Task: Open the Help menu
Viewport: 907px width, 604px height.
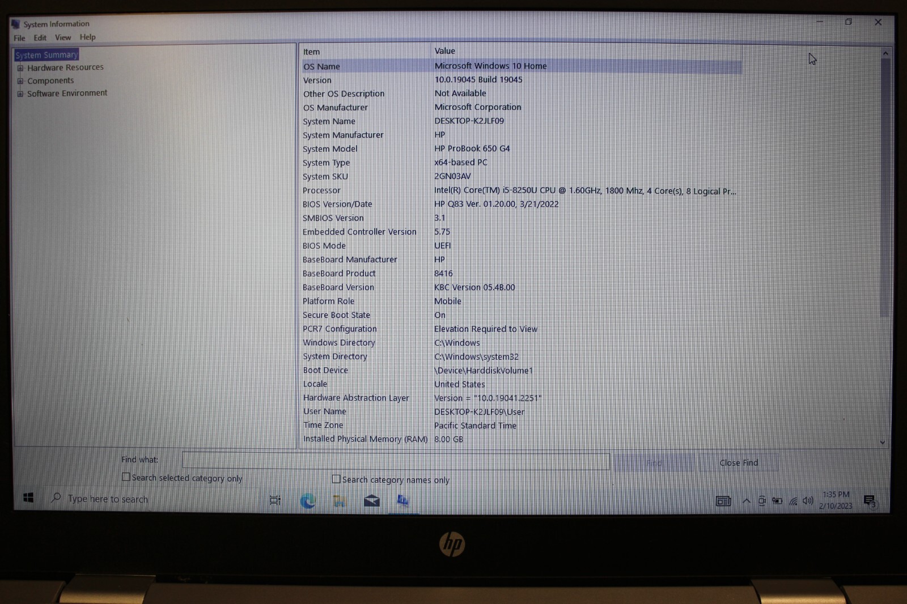Action: [x=87, y=37]
